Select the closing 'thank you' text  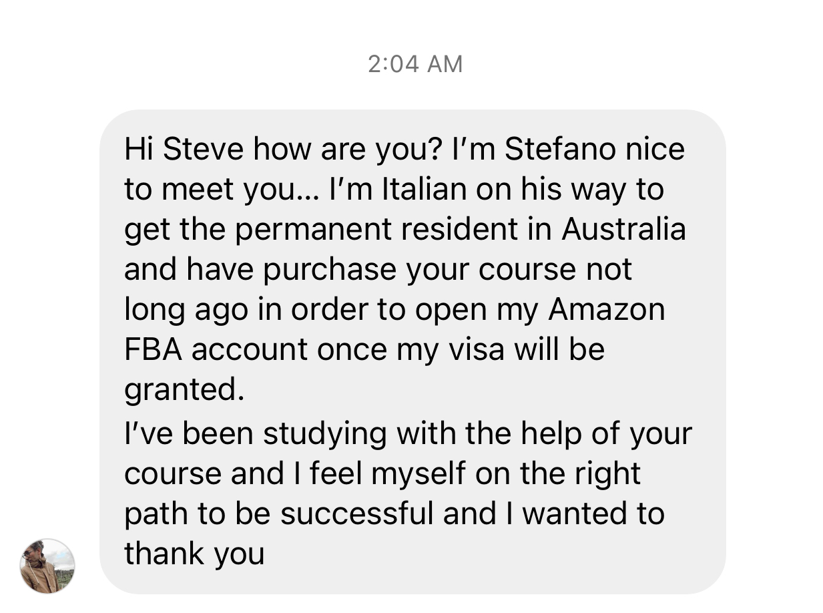[194, 554]
